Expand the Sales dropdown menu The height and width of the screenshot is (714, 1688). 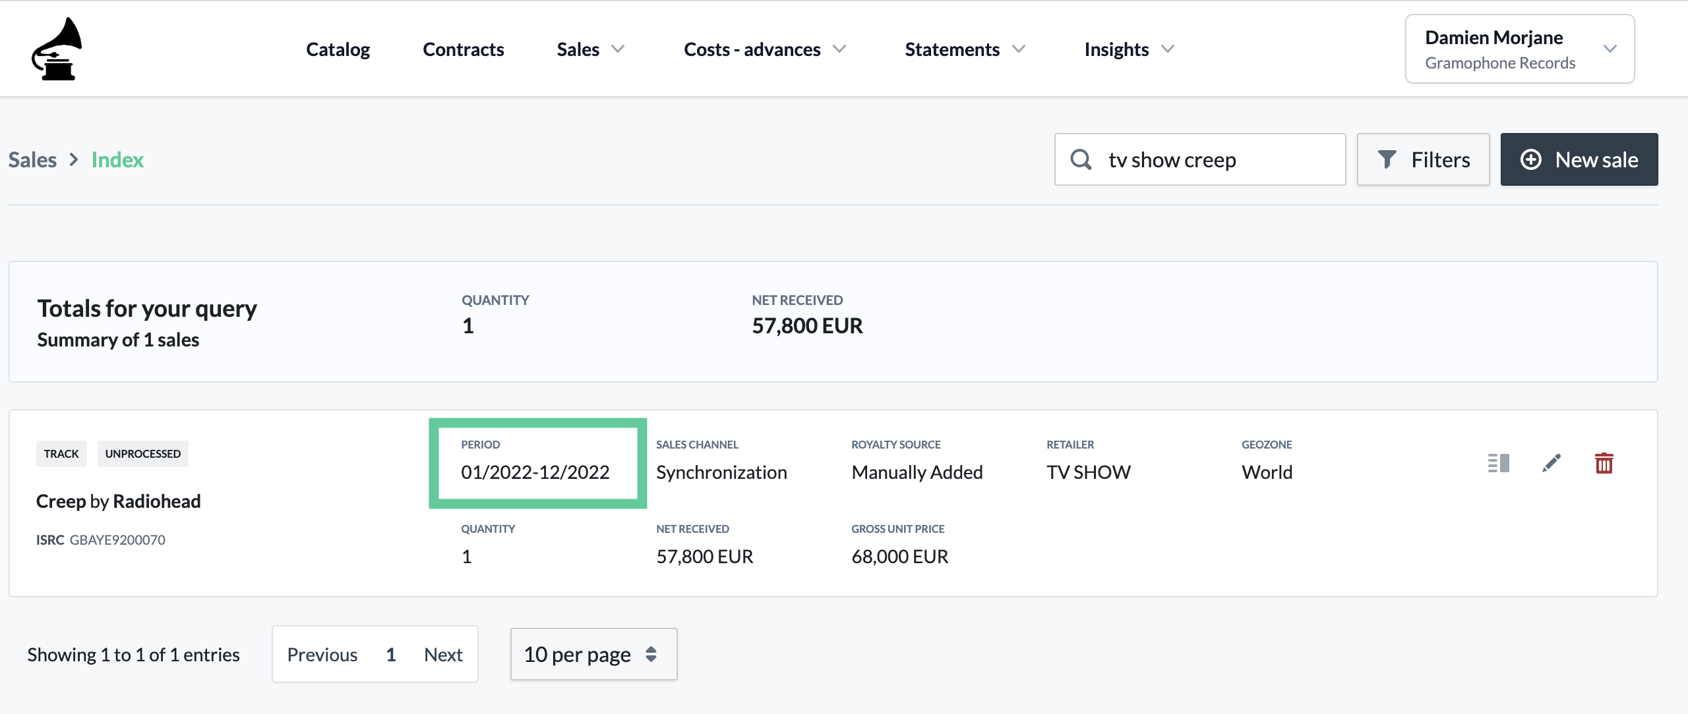coord(591,49)
